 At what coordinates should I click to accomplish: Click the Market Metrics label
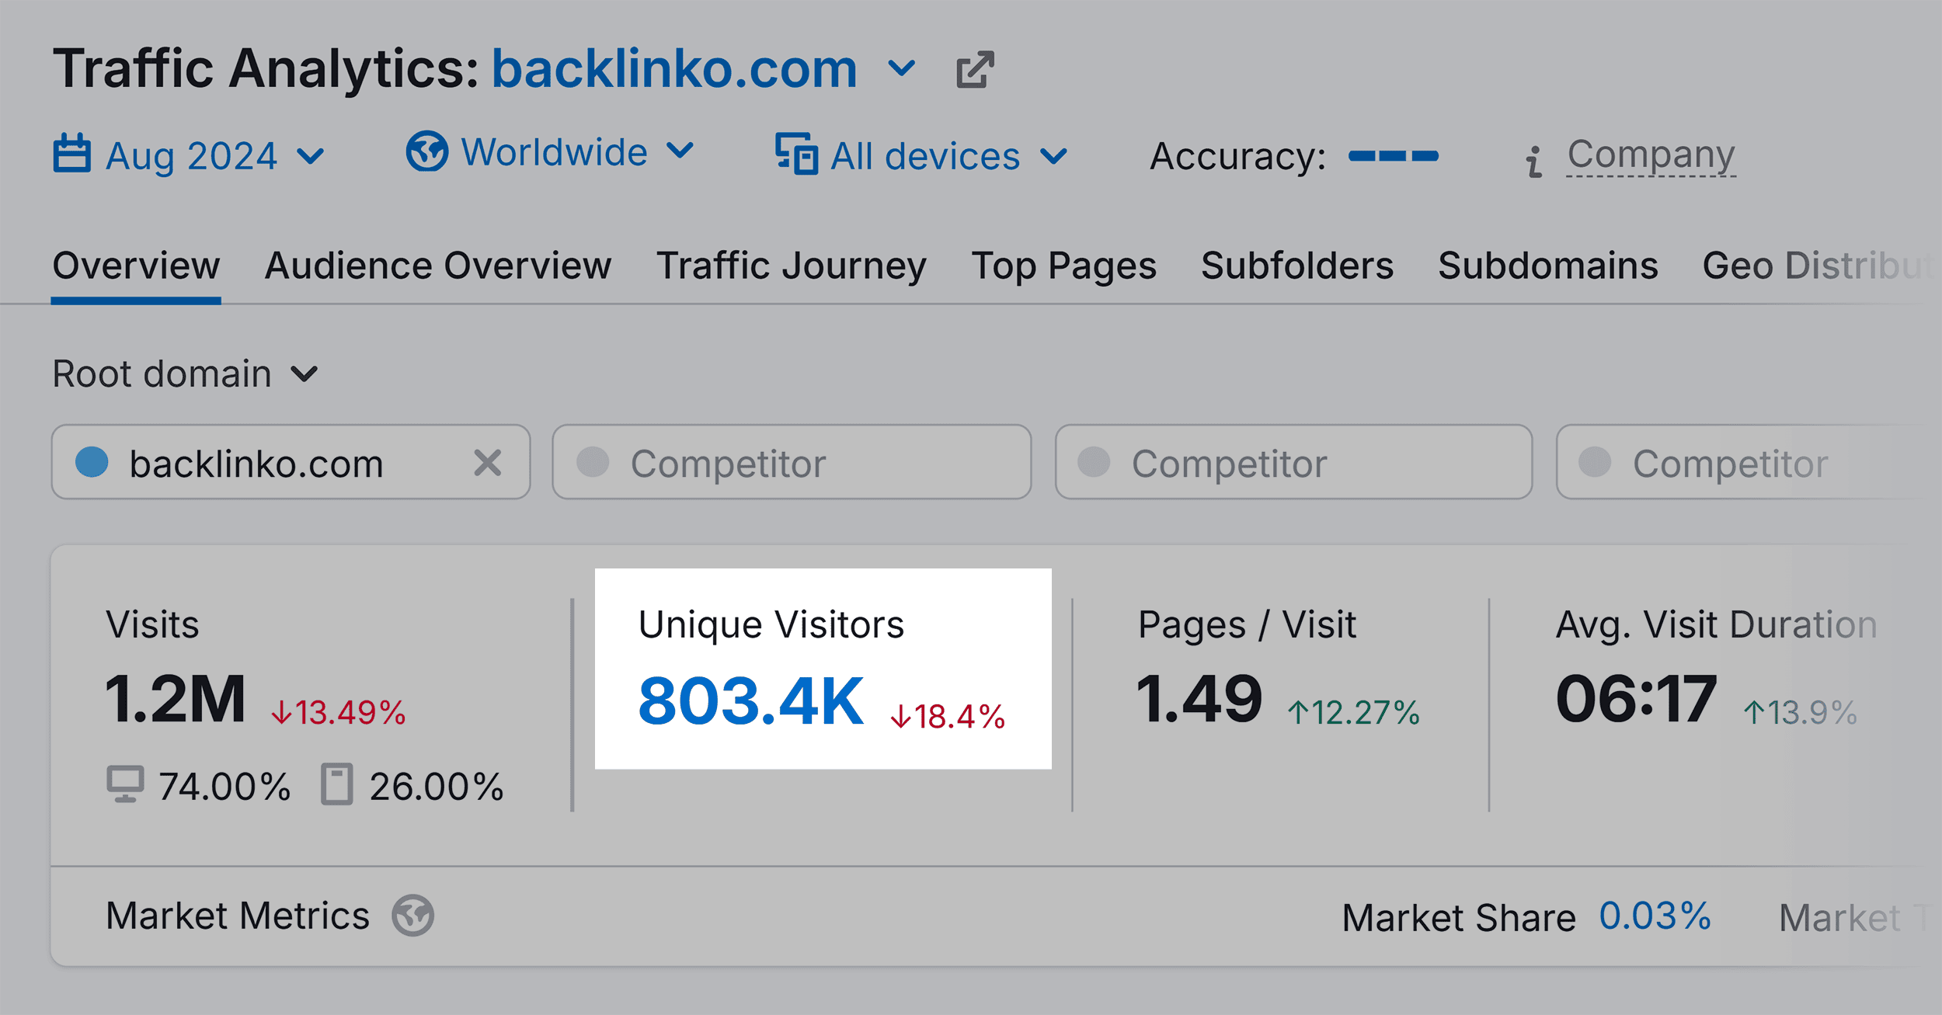tap(238, 916)
